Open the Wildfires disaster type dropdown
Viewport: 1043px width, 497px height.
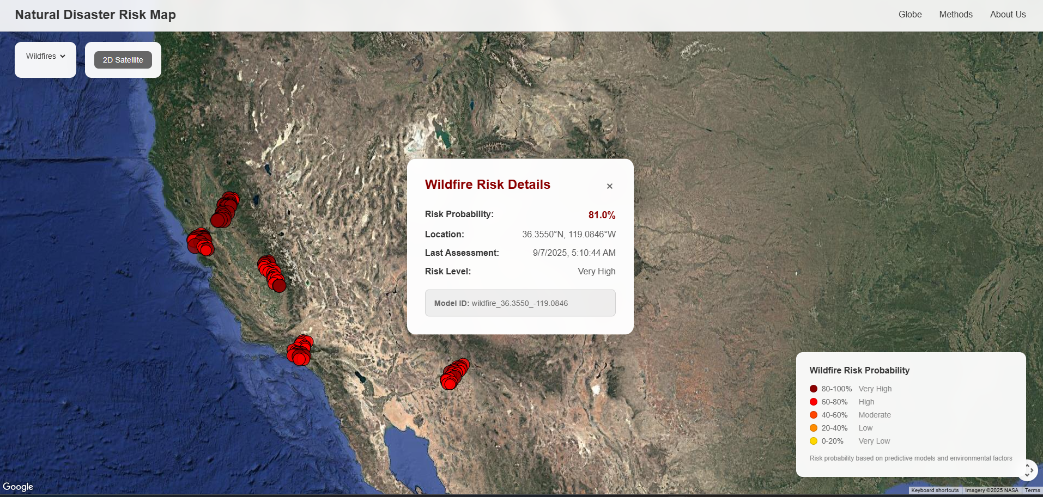[x=46, y=56]
